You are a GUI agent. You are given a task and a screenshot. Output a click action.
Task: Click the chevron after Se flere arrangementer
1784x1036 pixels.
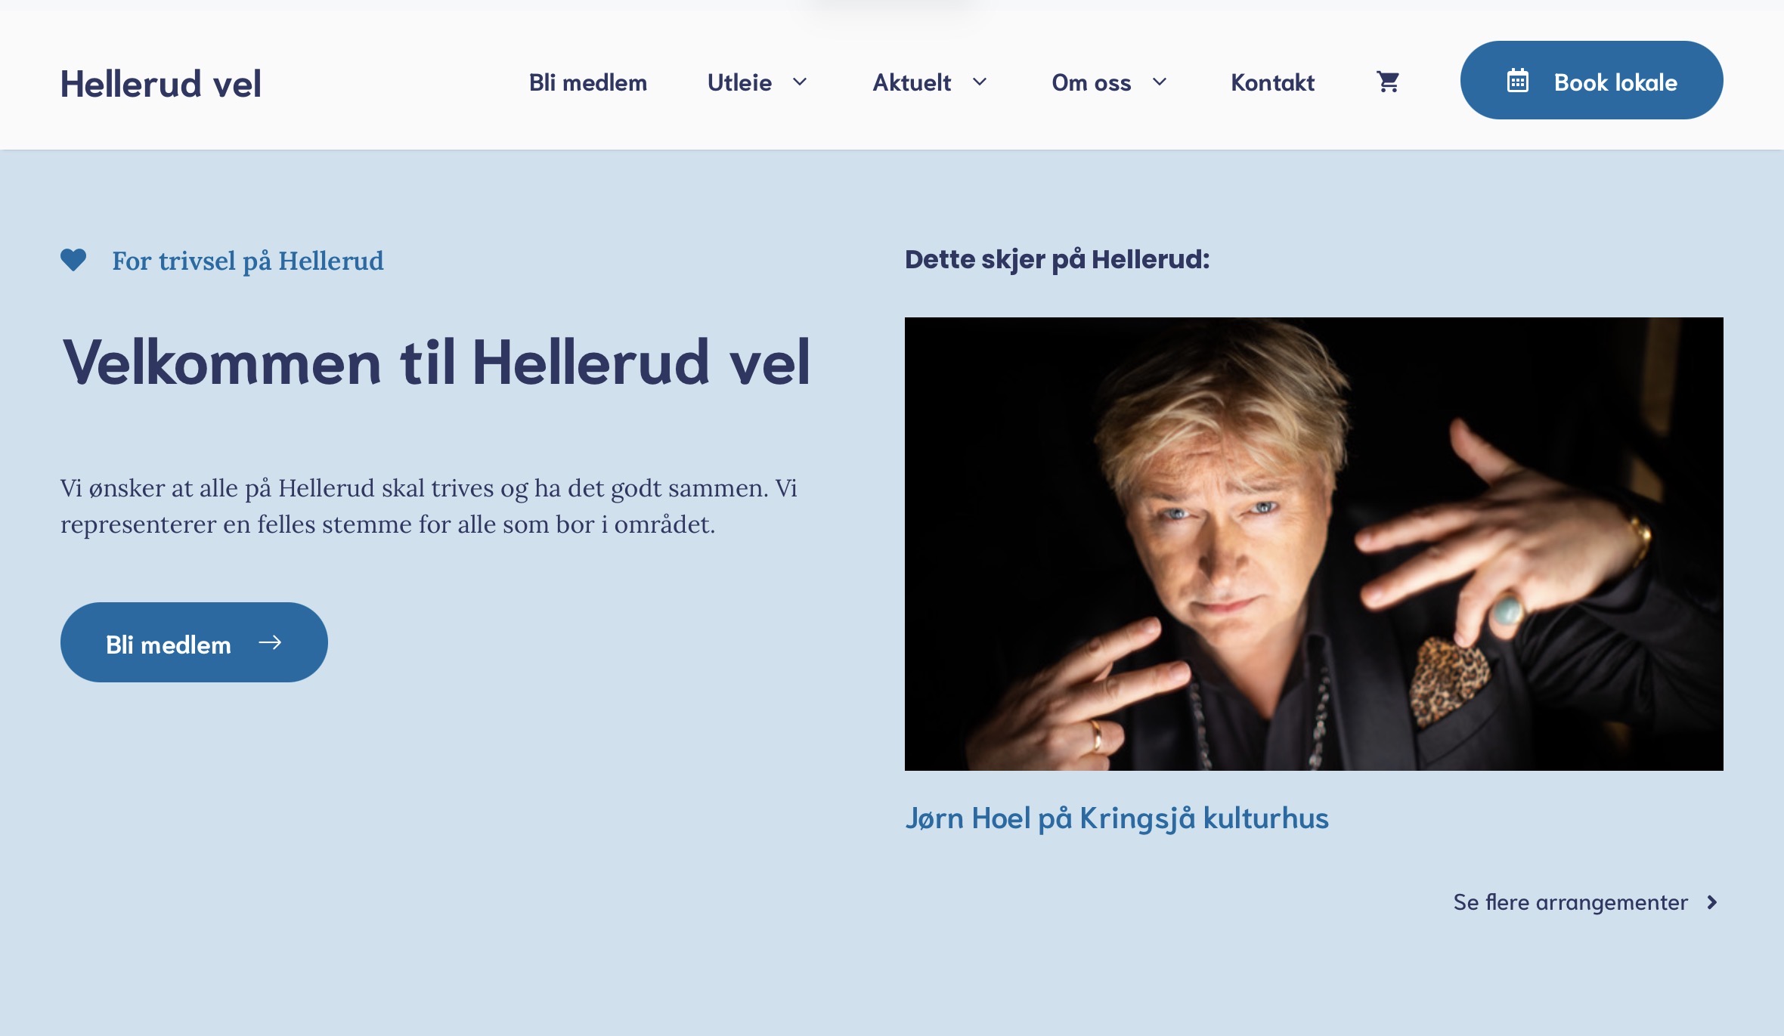[1712, 902]
